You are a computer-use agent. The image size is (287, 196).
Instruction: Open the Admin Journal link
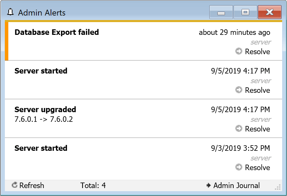(x=236, y=185)
